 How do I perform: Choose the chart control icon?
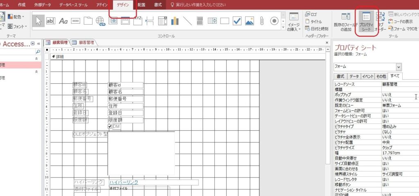(x=175, y=21)
